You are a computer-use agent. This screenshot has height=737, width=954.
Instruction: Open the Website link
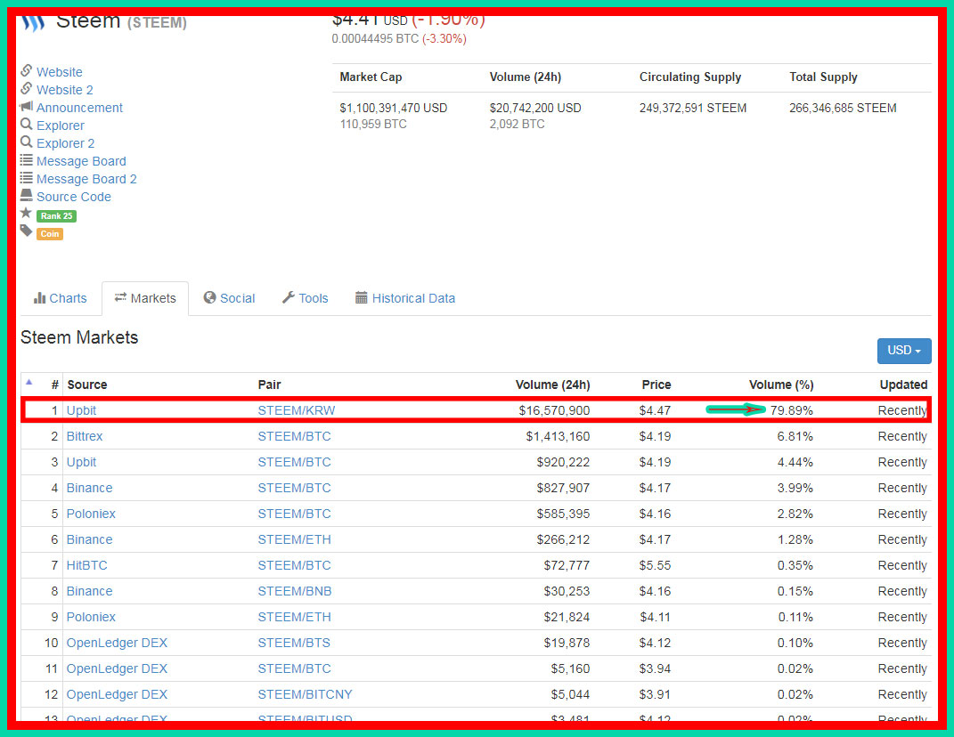[x=59, y=72]
